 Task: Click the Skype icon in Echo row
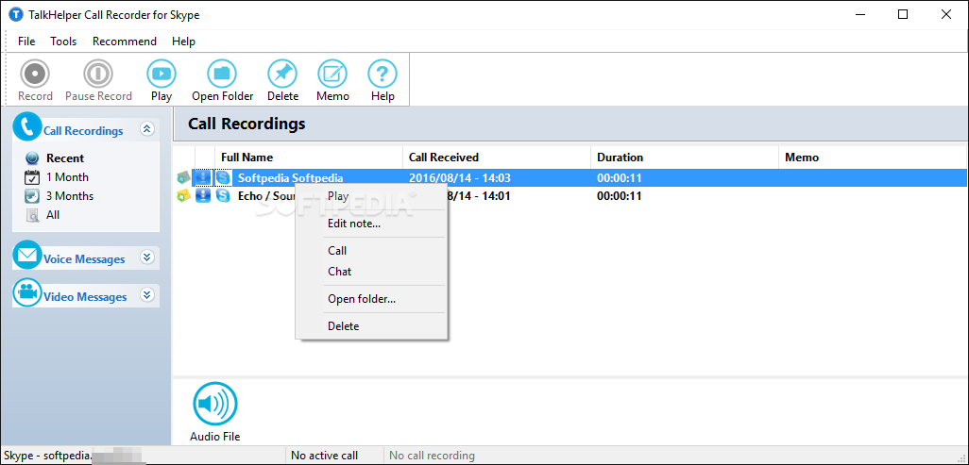click(223, 196)
